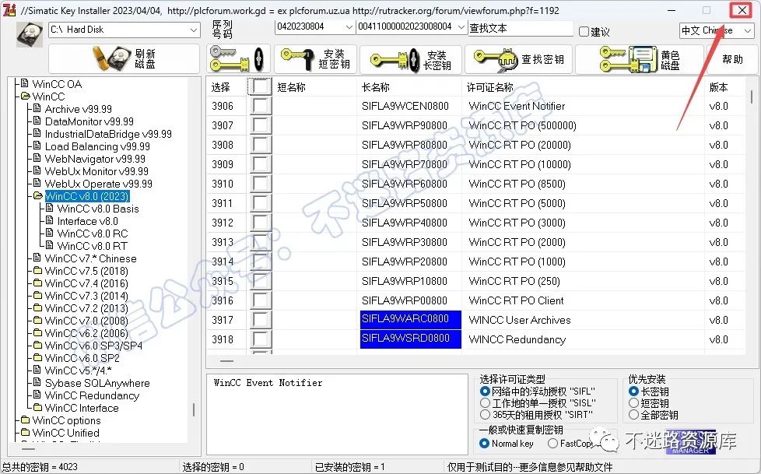Image resolution: width=761 pixels, height=474 pixels.
Task: Click the Refresh Disk (刷新磁盘) button
Action: 124,59
